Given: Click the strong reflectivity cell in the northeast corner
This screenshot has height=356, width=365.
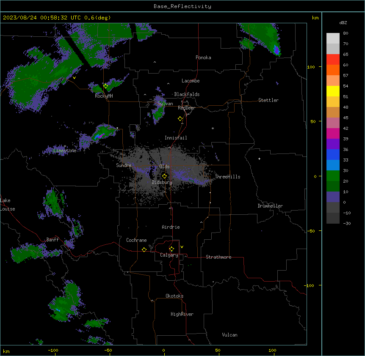Looking at the screenshot, I should (x=277, y=50).
